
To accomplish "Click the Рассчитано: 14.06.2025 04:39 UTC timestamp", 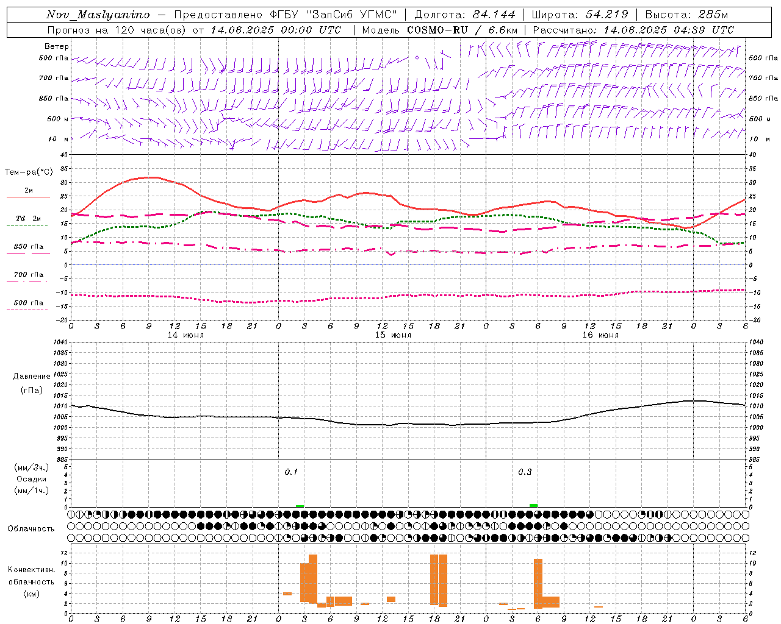I will pos(633,29).
